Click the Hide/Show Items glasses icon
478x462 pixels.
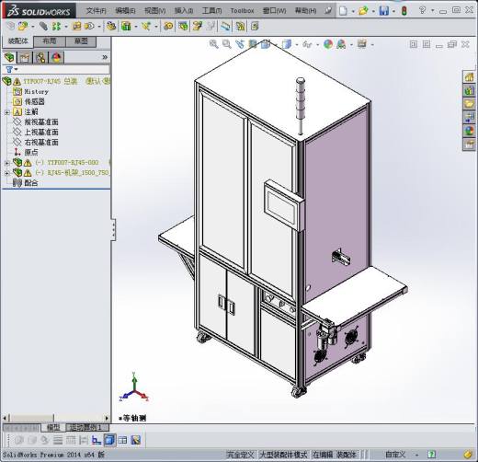pos(307,45)
